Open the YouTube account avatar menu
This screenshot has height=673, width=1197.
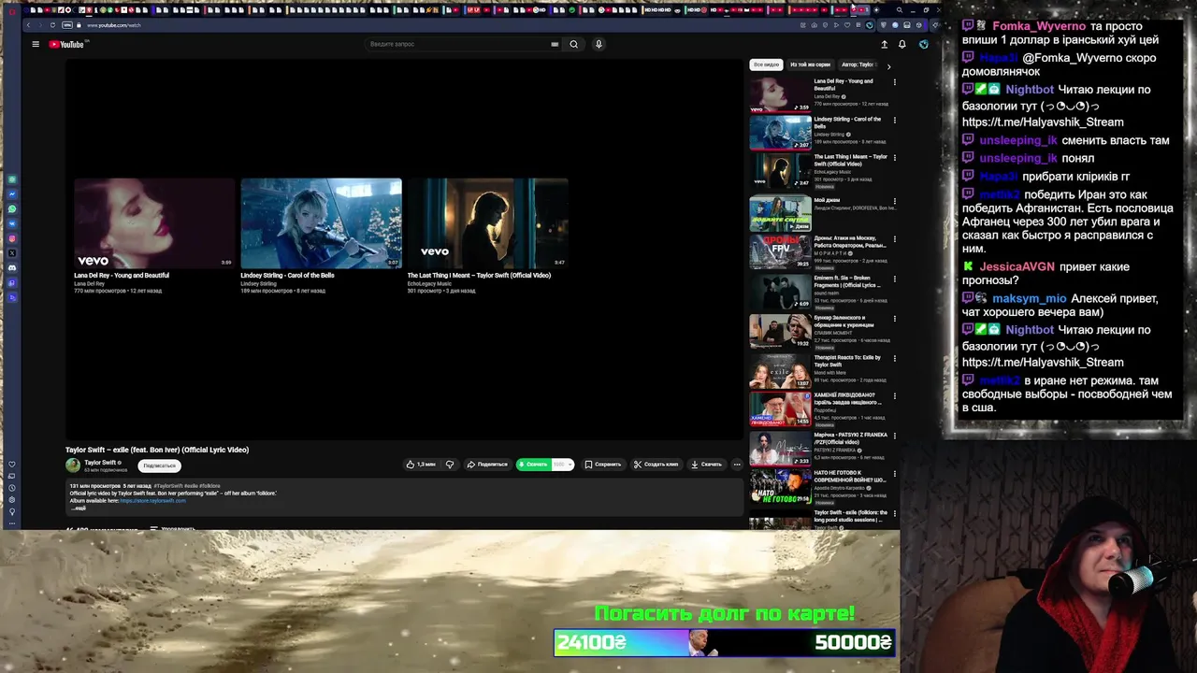[x=923, y=44]
